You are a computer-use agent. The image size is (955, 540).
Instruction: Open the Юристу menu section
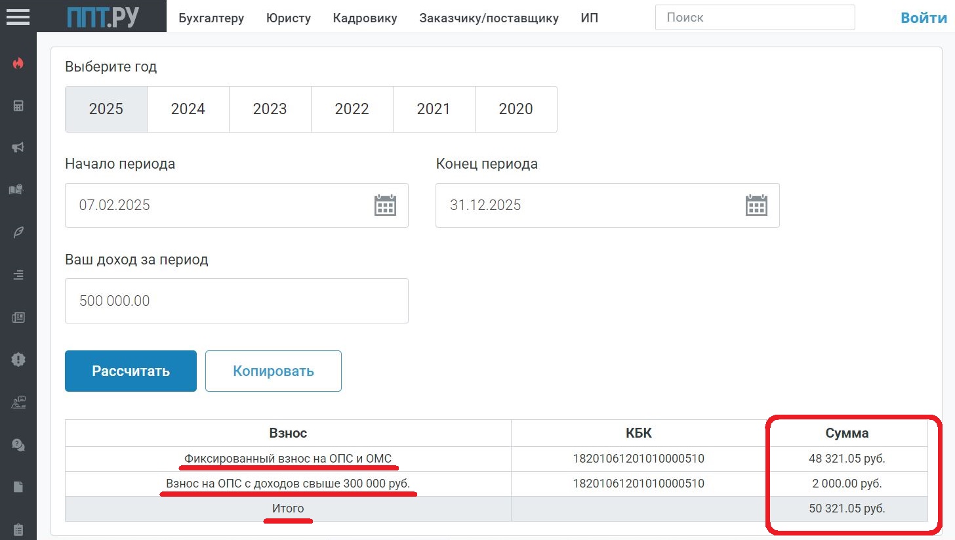[x=288, y=18]
